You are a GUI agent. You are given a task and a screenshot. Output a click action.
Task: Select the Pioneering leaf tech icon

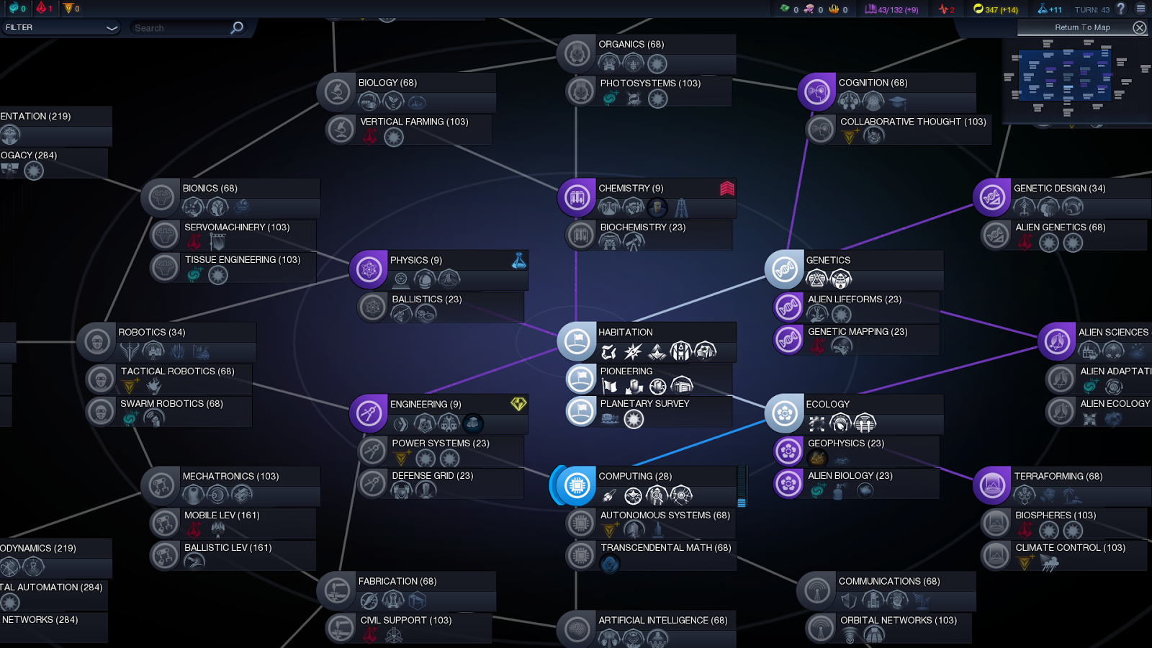(581, 379)
